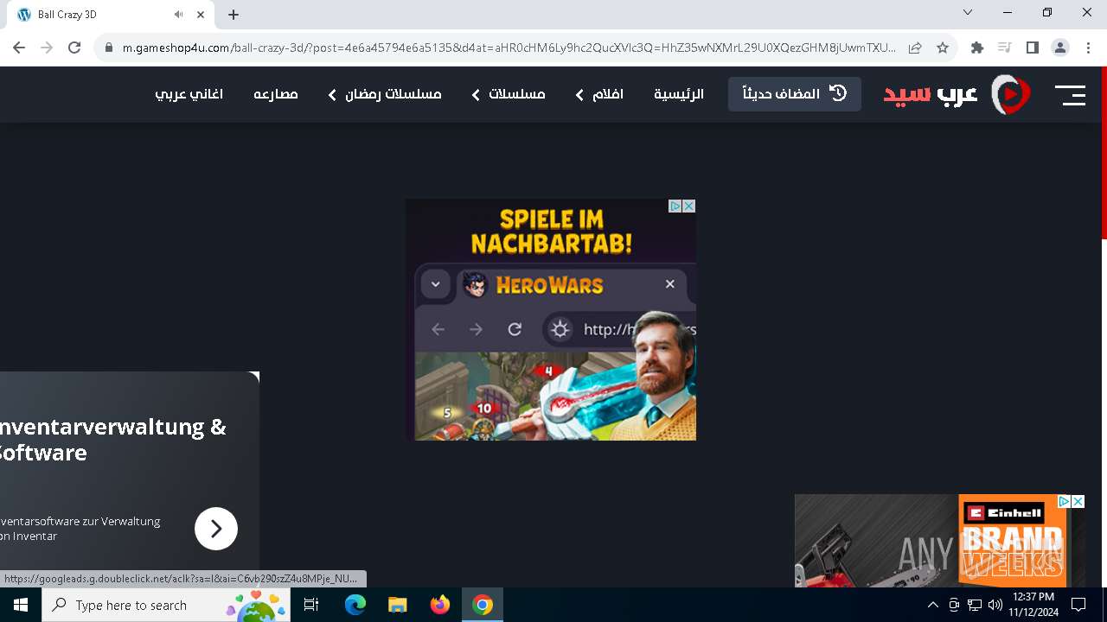This screenshot has height=622, width=1107.
Task: Open the hamburger menu on the site header
Action: [1070, 95]
